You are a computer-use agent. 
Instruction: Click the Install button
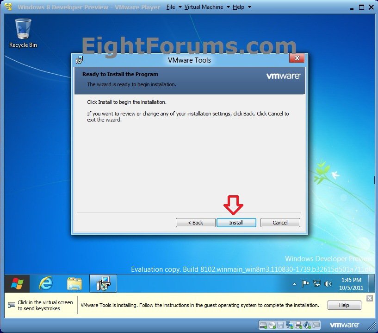coord(236,223)
